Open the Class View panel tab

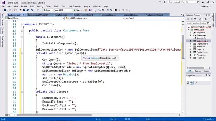206,71
